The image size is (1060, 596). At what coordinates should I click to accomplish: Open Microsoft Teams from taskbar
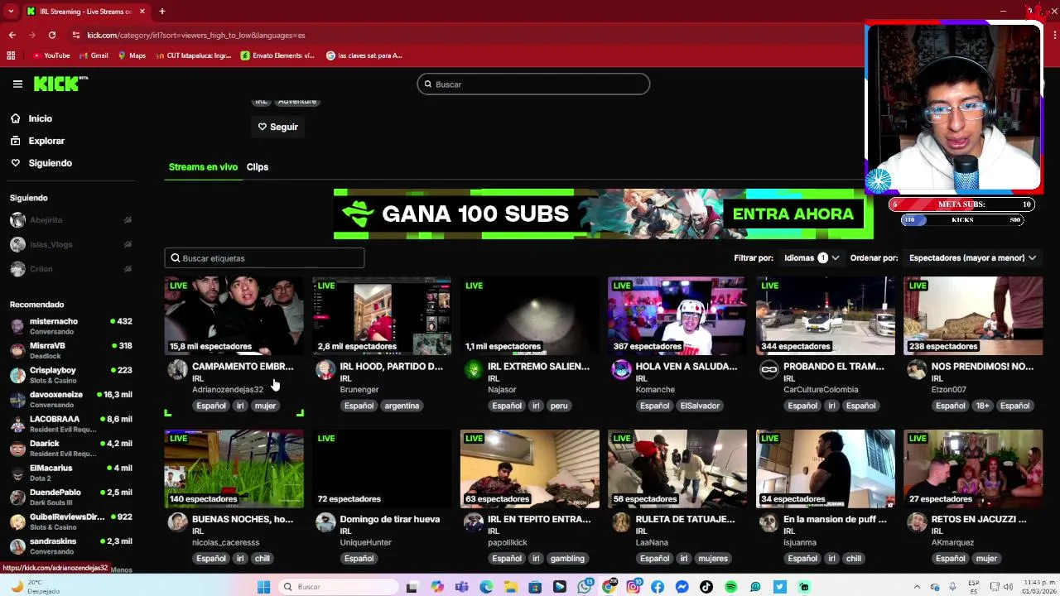tap(461, 587)
